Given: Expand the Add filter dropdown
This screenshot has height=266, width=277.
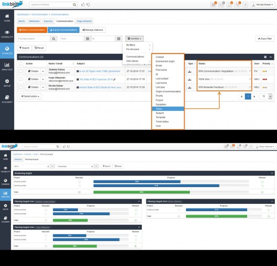Looking at the screenshot, I should coord(134,39).
